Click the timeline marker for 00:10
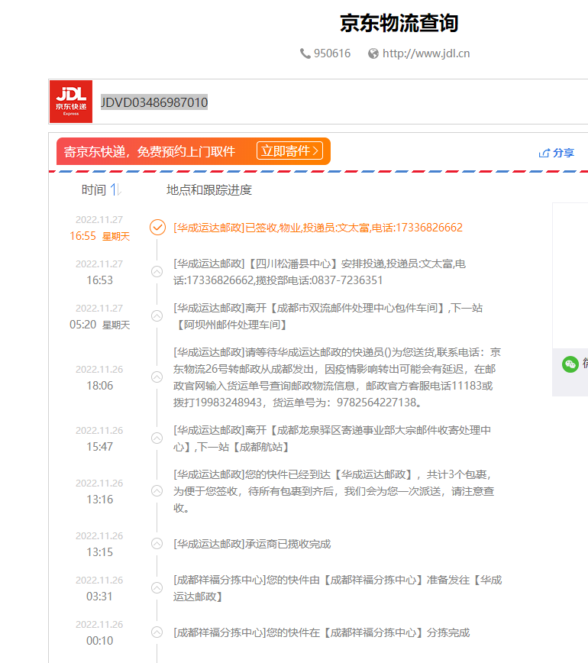Image resolution: width=588 pixels, height=663 pixels. pos(157,632)
